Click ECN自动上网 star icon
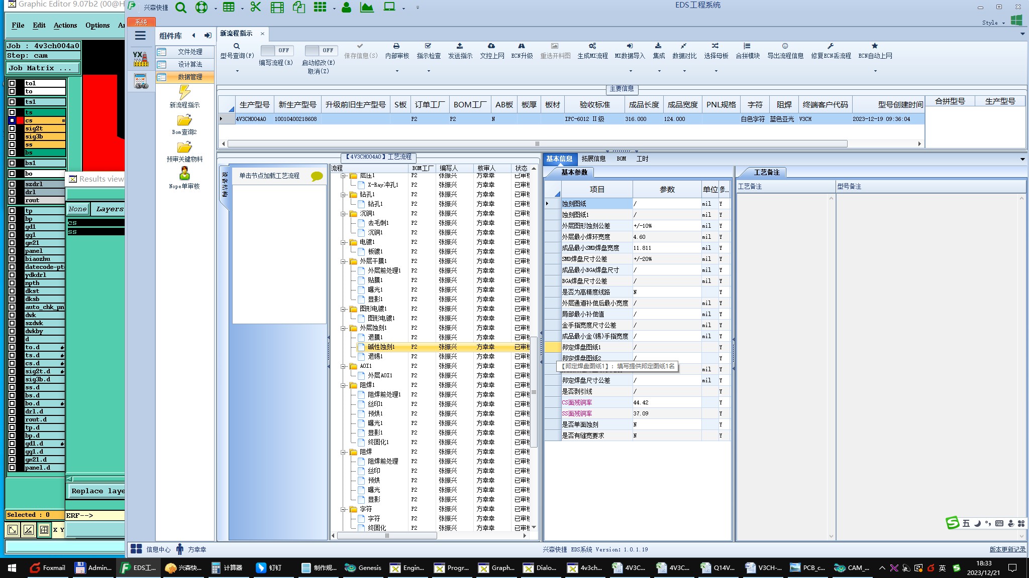Image resolution: width=1029 pixels, height=578 pixels. (x=875, y=46)
